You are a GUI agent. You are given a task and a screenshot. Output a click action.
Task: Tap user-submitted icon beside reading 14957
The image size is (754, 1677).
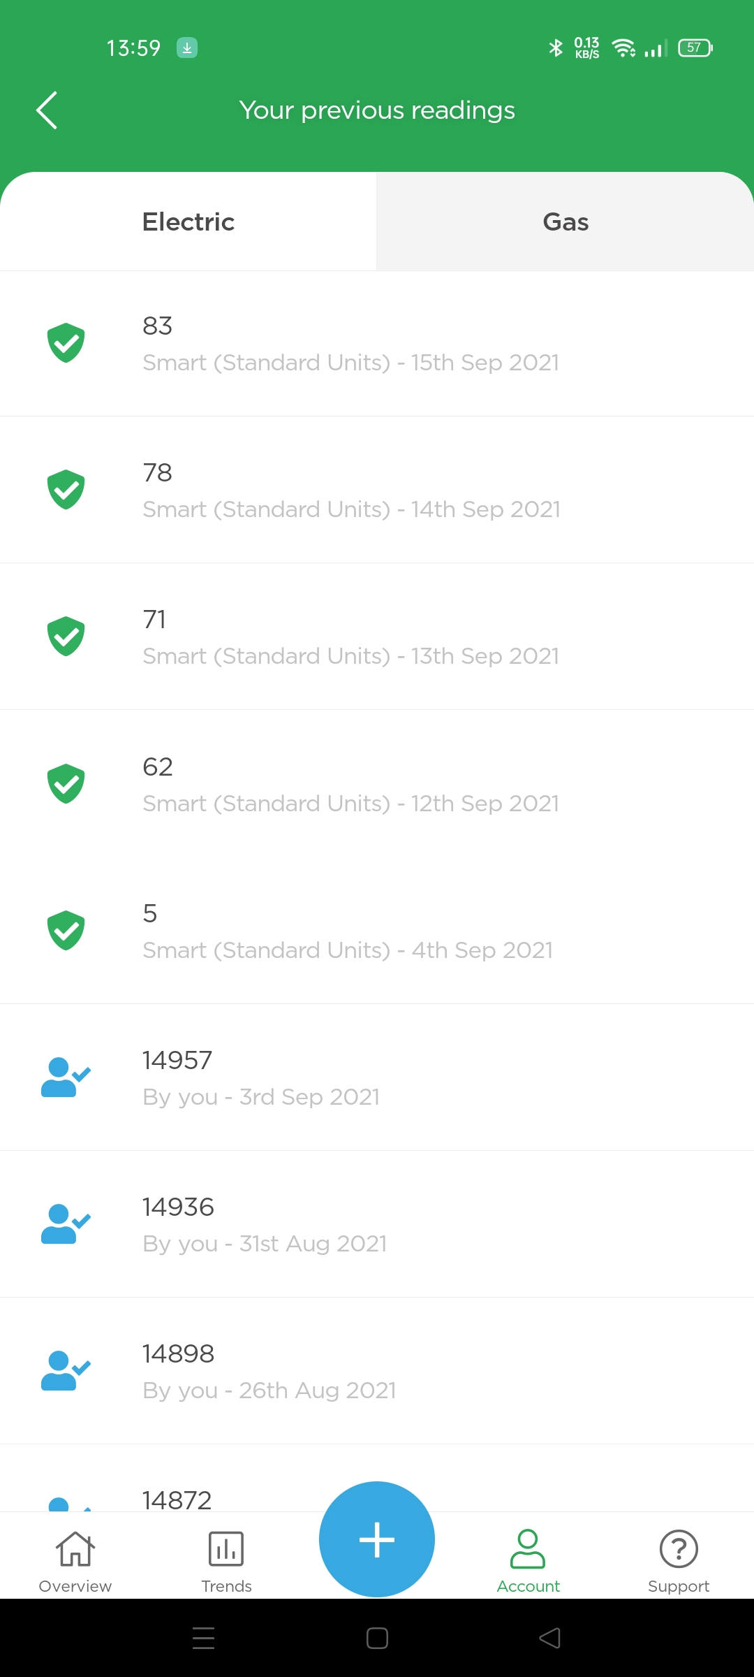coord(66,1077)
